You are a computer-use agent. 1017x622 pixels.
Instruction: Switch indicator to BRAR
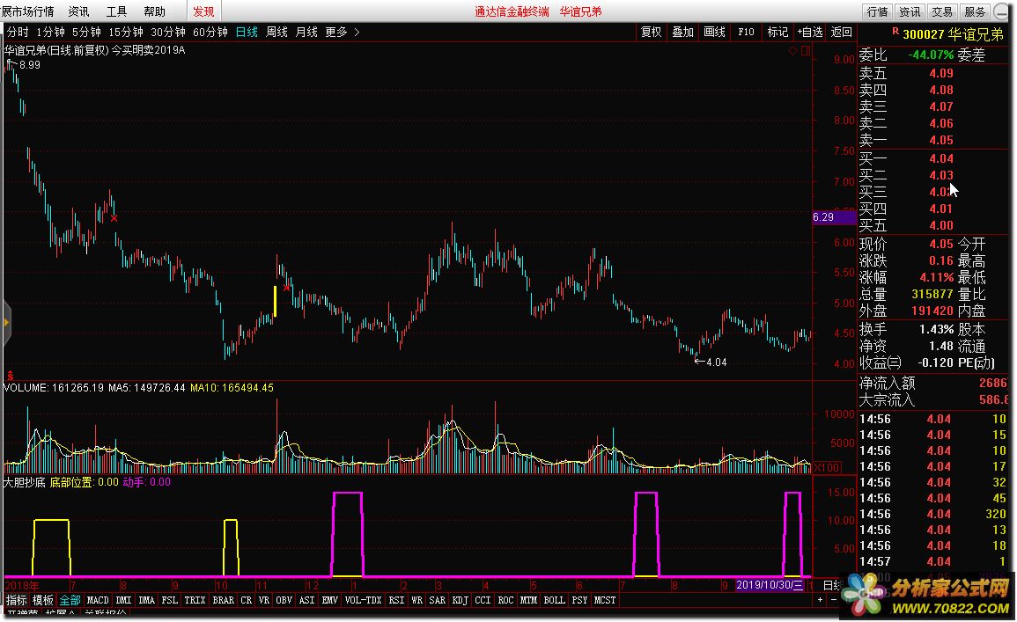click(x=223, y=601)
